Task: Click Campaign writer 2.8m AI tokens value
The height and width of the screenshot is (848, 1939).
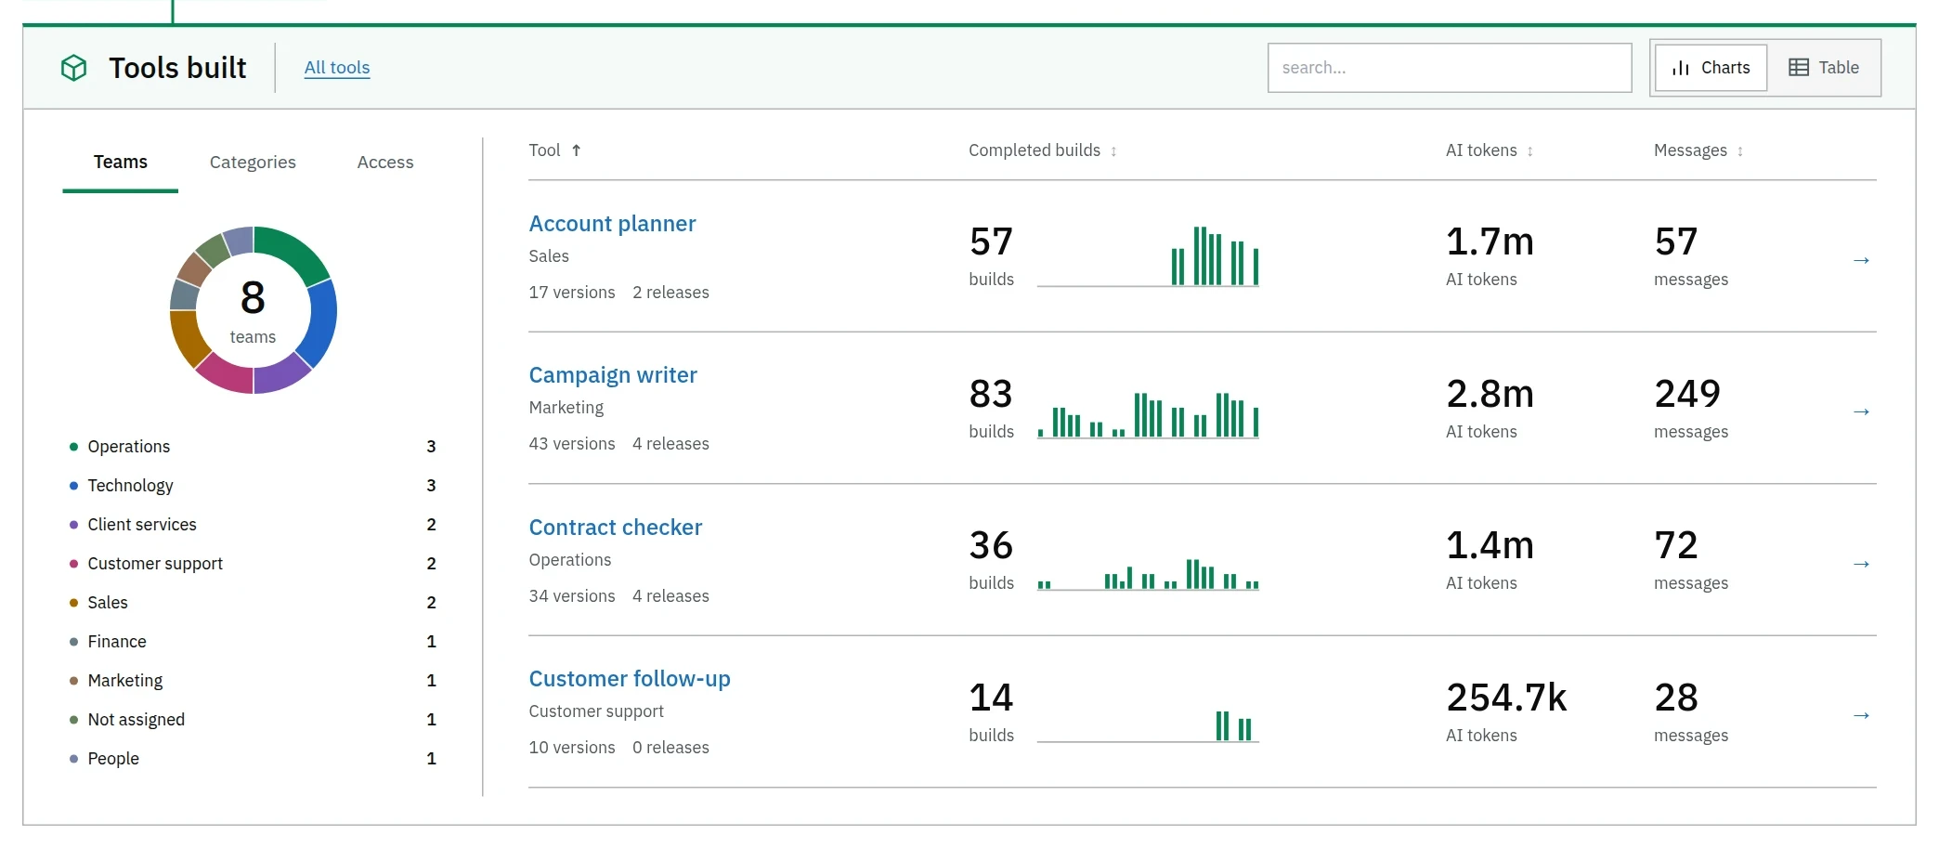Action: [x=1490, y=394]
